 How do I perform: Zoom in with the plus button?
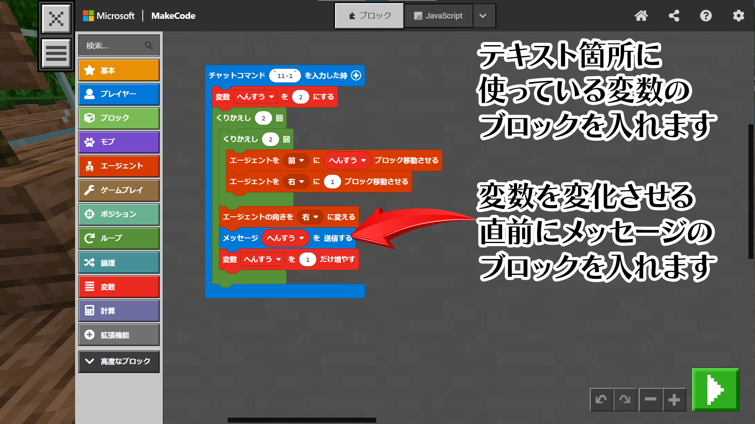pos(674,400)
